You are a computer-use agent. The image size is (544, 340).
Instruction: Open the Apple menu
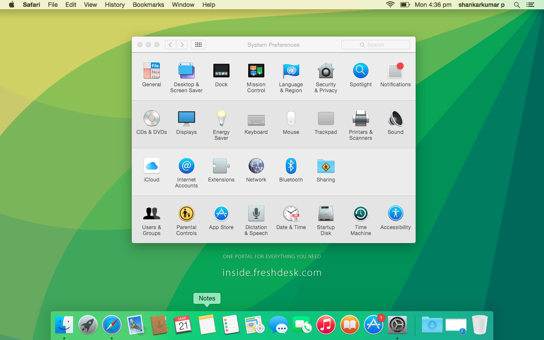coord(11,5)
